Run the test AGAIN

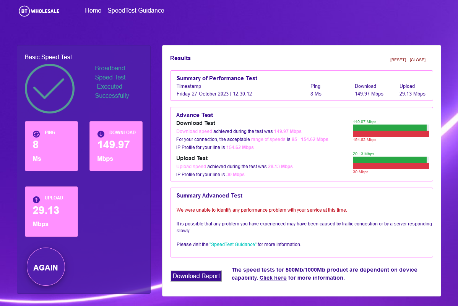(x=46, y=267)
